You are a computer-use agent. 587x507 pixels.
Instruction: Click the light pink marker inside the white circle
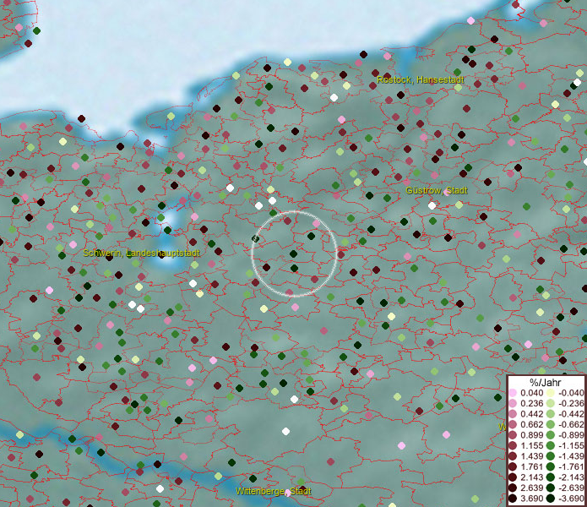tap(316, 222)
